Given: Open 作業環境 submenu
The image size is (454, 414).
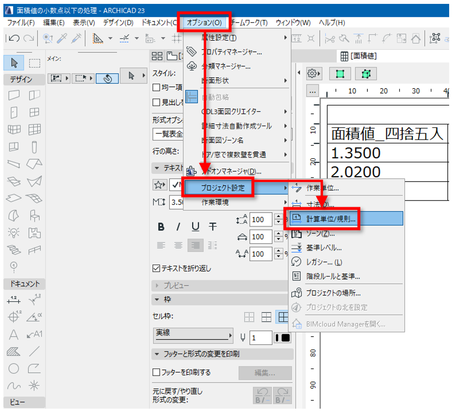Looking at the screenshot, I should pos(237,202).
